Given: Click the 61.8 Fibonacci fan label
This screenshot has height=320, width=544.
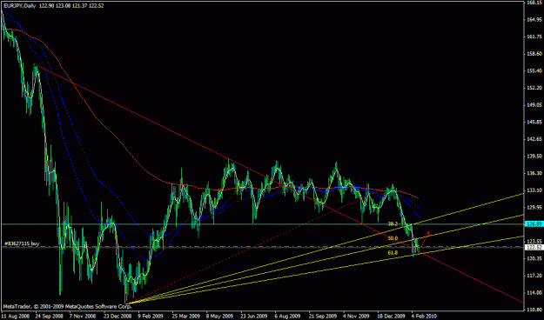Looking at the screenshot, I should (393, 253).
